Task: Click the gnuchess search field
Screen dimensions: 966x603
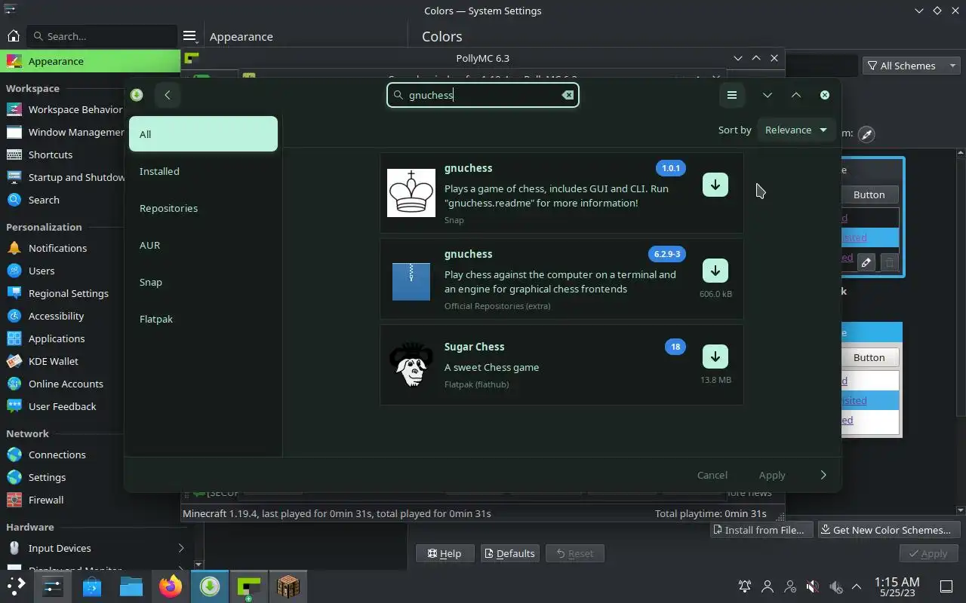Action: tap(483, 95)
